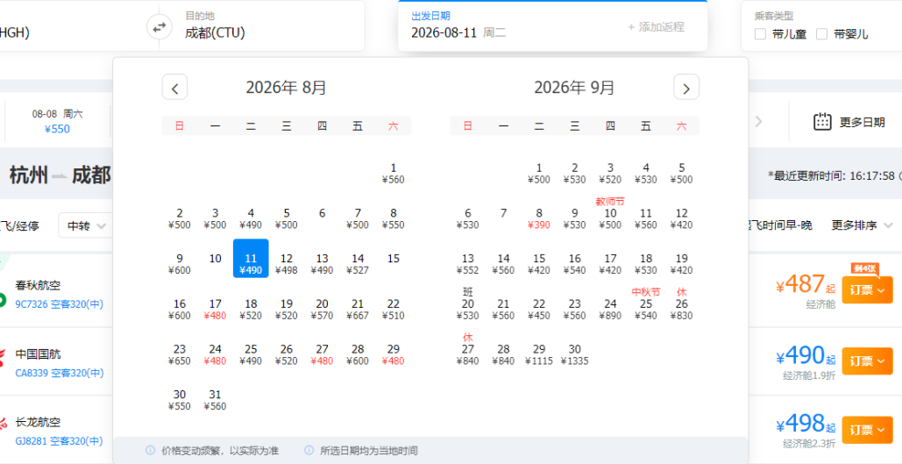Pick August 15 with no price
This screenshot has height=464, width=902.
tap(394, 259)
